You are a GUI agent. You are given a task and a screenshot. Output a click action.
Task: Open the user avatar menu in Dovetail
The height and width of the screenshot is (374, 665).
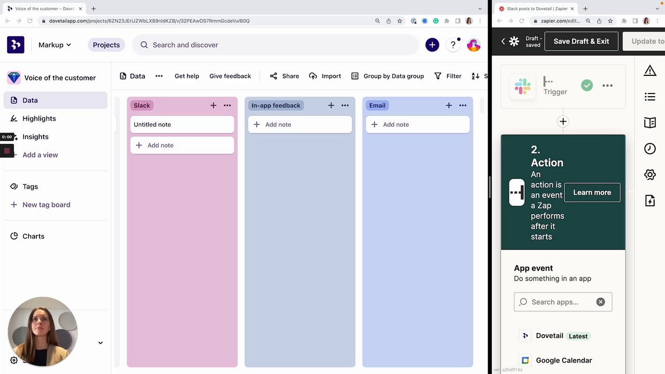[473, 45]
